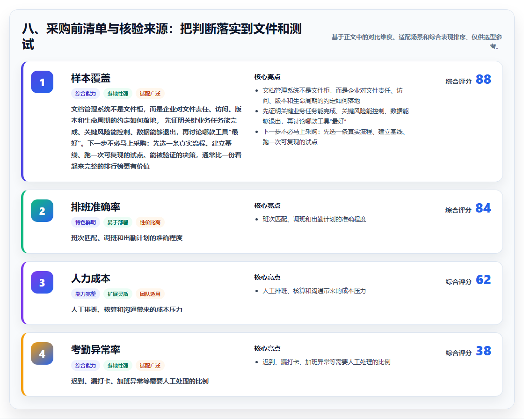The height and width of the screenshot is (419, 524).
Task: Click 综合评分 label in 排班准确率 card
Action: coord(458,210)
